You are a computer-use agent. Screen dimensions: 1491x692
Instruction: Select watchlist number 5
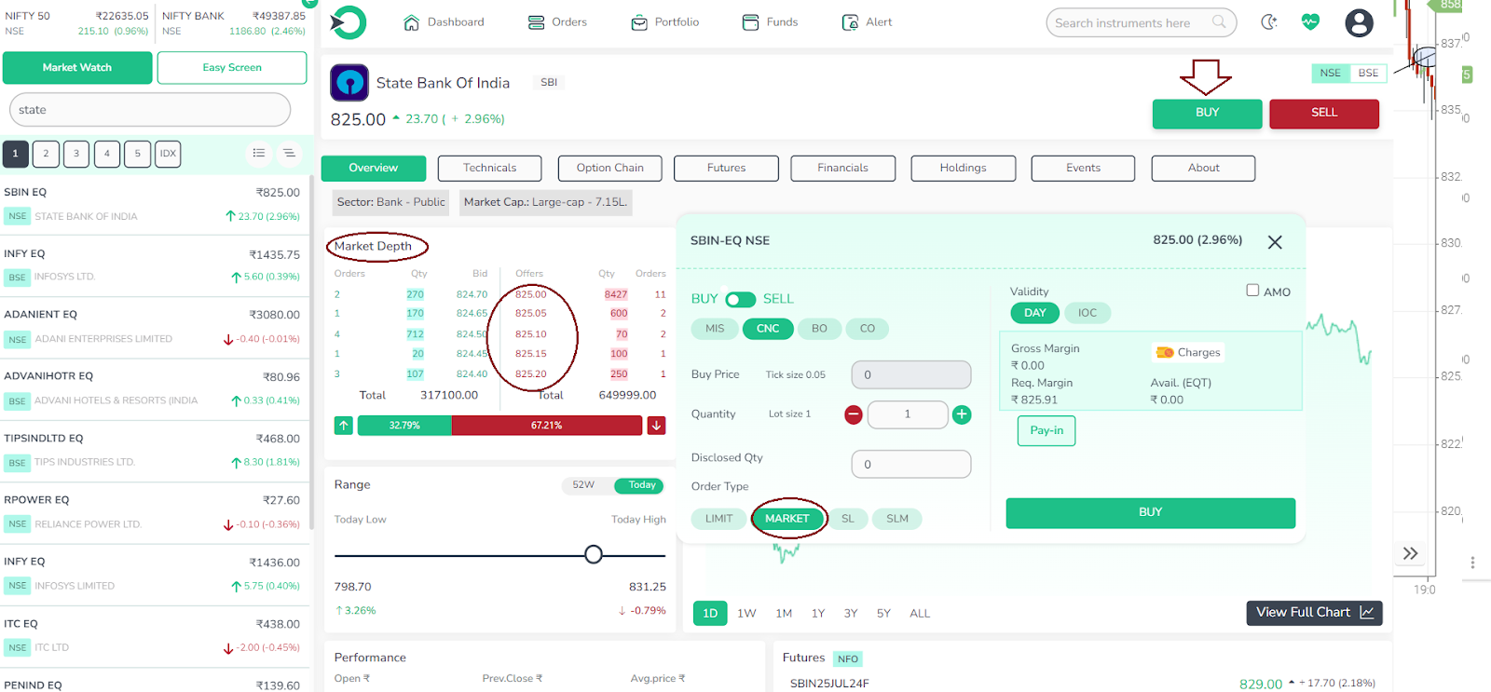(x=137, y=154)
